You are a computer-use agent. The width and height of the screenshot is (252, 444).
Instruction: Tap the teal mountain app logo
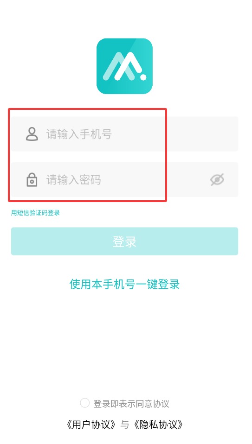tap(124, 66)
